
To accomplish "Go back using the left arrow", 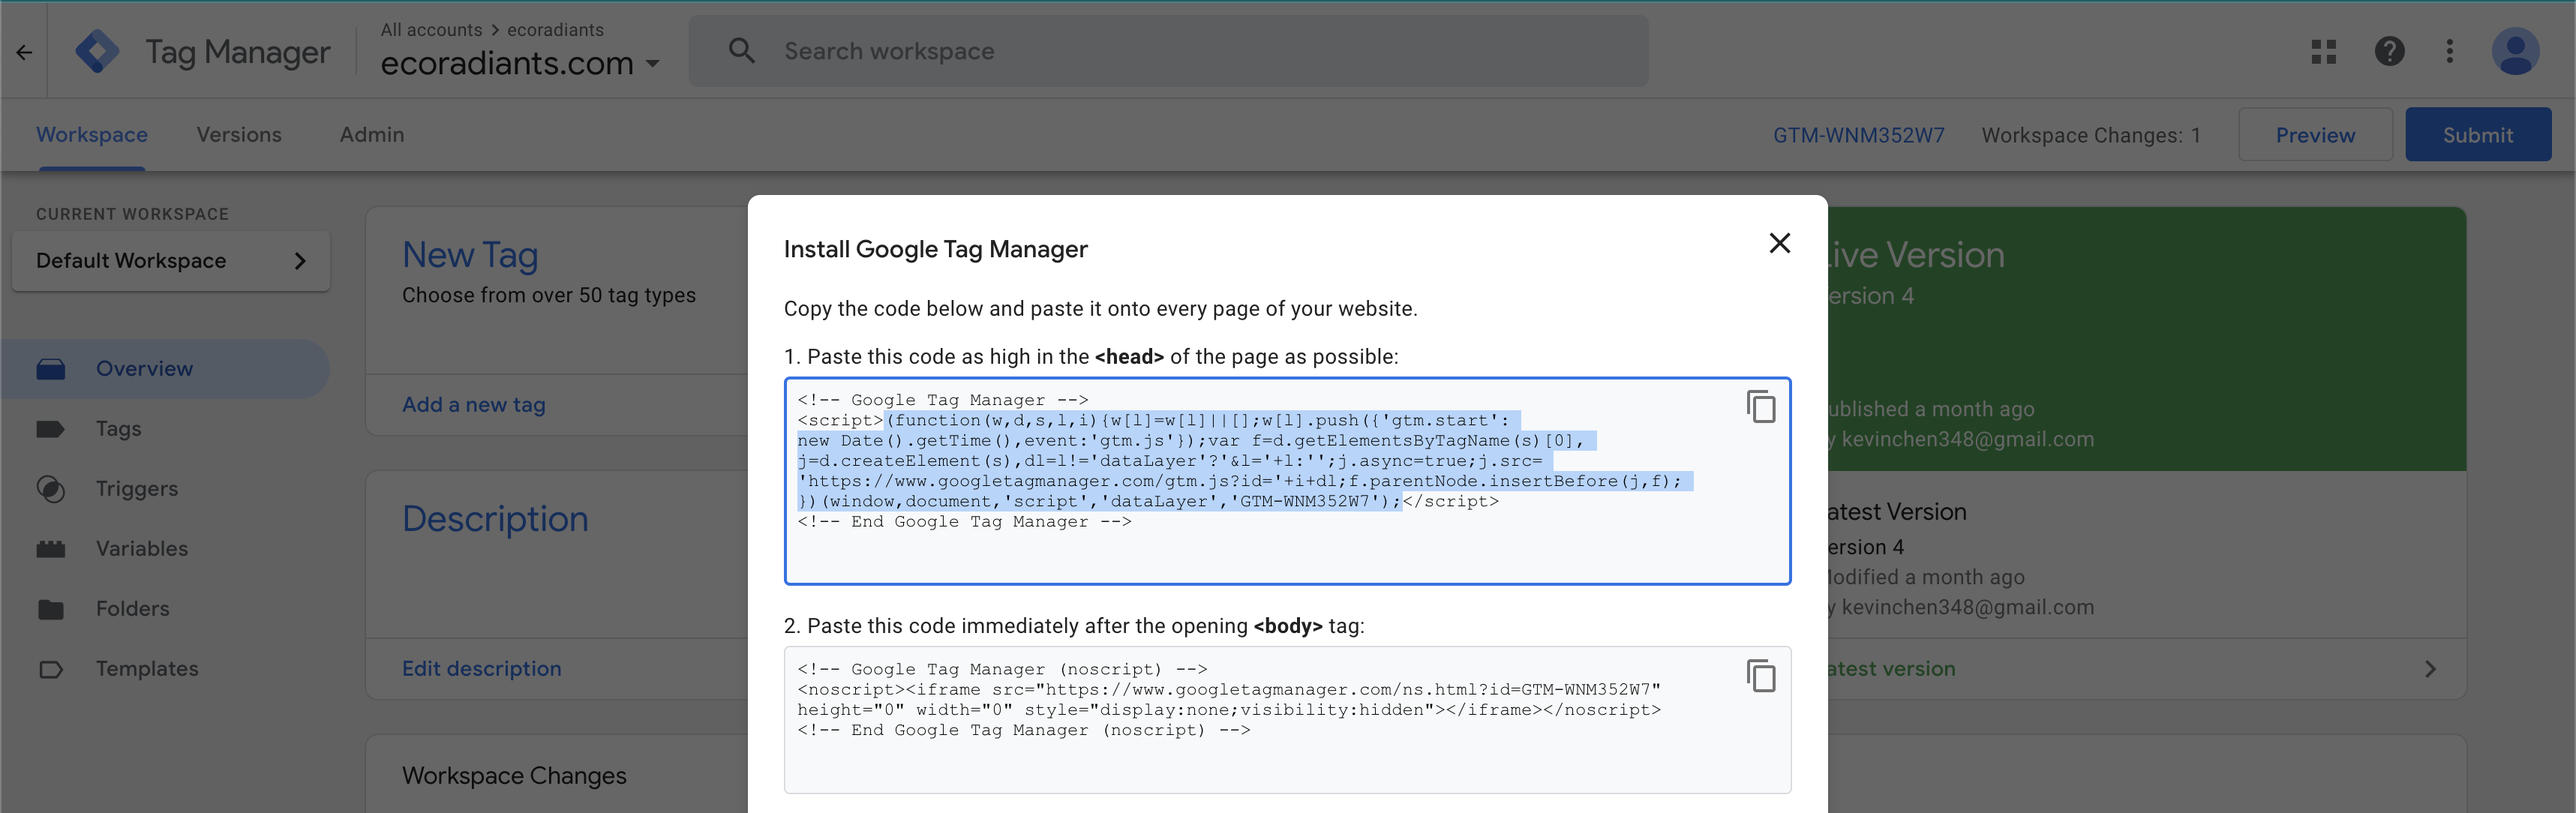I will 25,52.
